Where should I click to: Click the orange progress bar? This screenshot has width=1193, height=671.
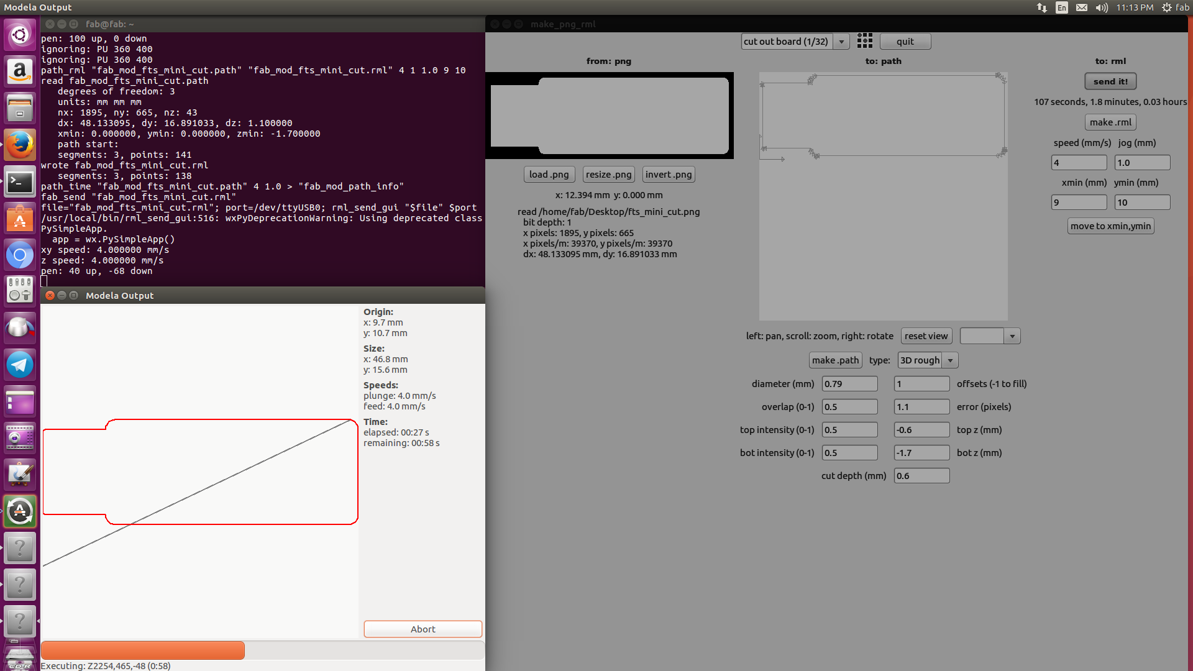click(x=143, y=650)
